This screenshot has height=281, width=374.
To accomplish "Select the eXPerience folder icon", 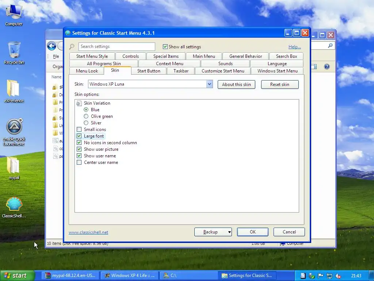I will [x=14, y=91].
